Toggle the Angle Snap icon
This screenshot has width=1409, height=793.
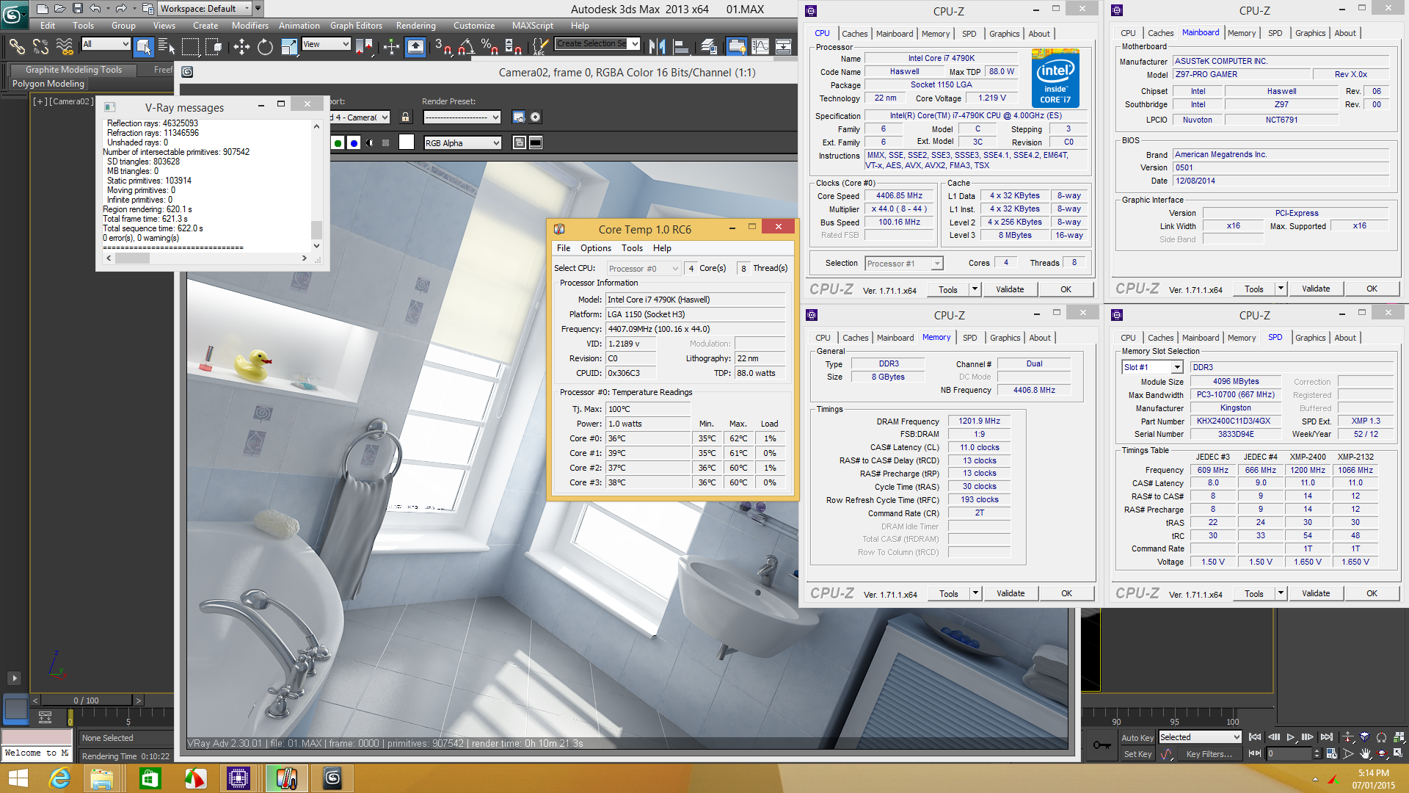466,47
